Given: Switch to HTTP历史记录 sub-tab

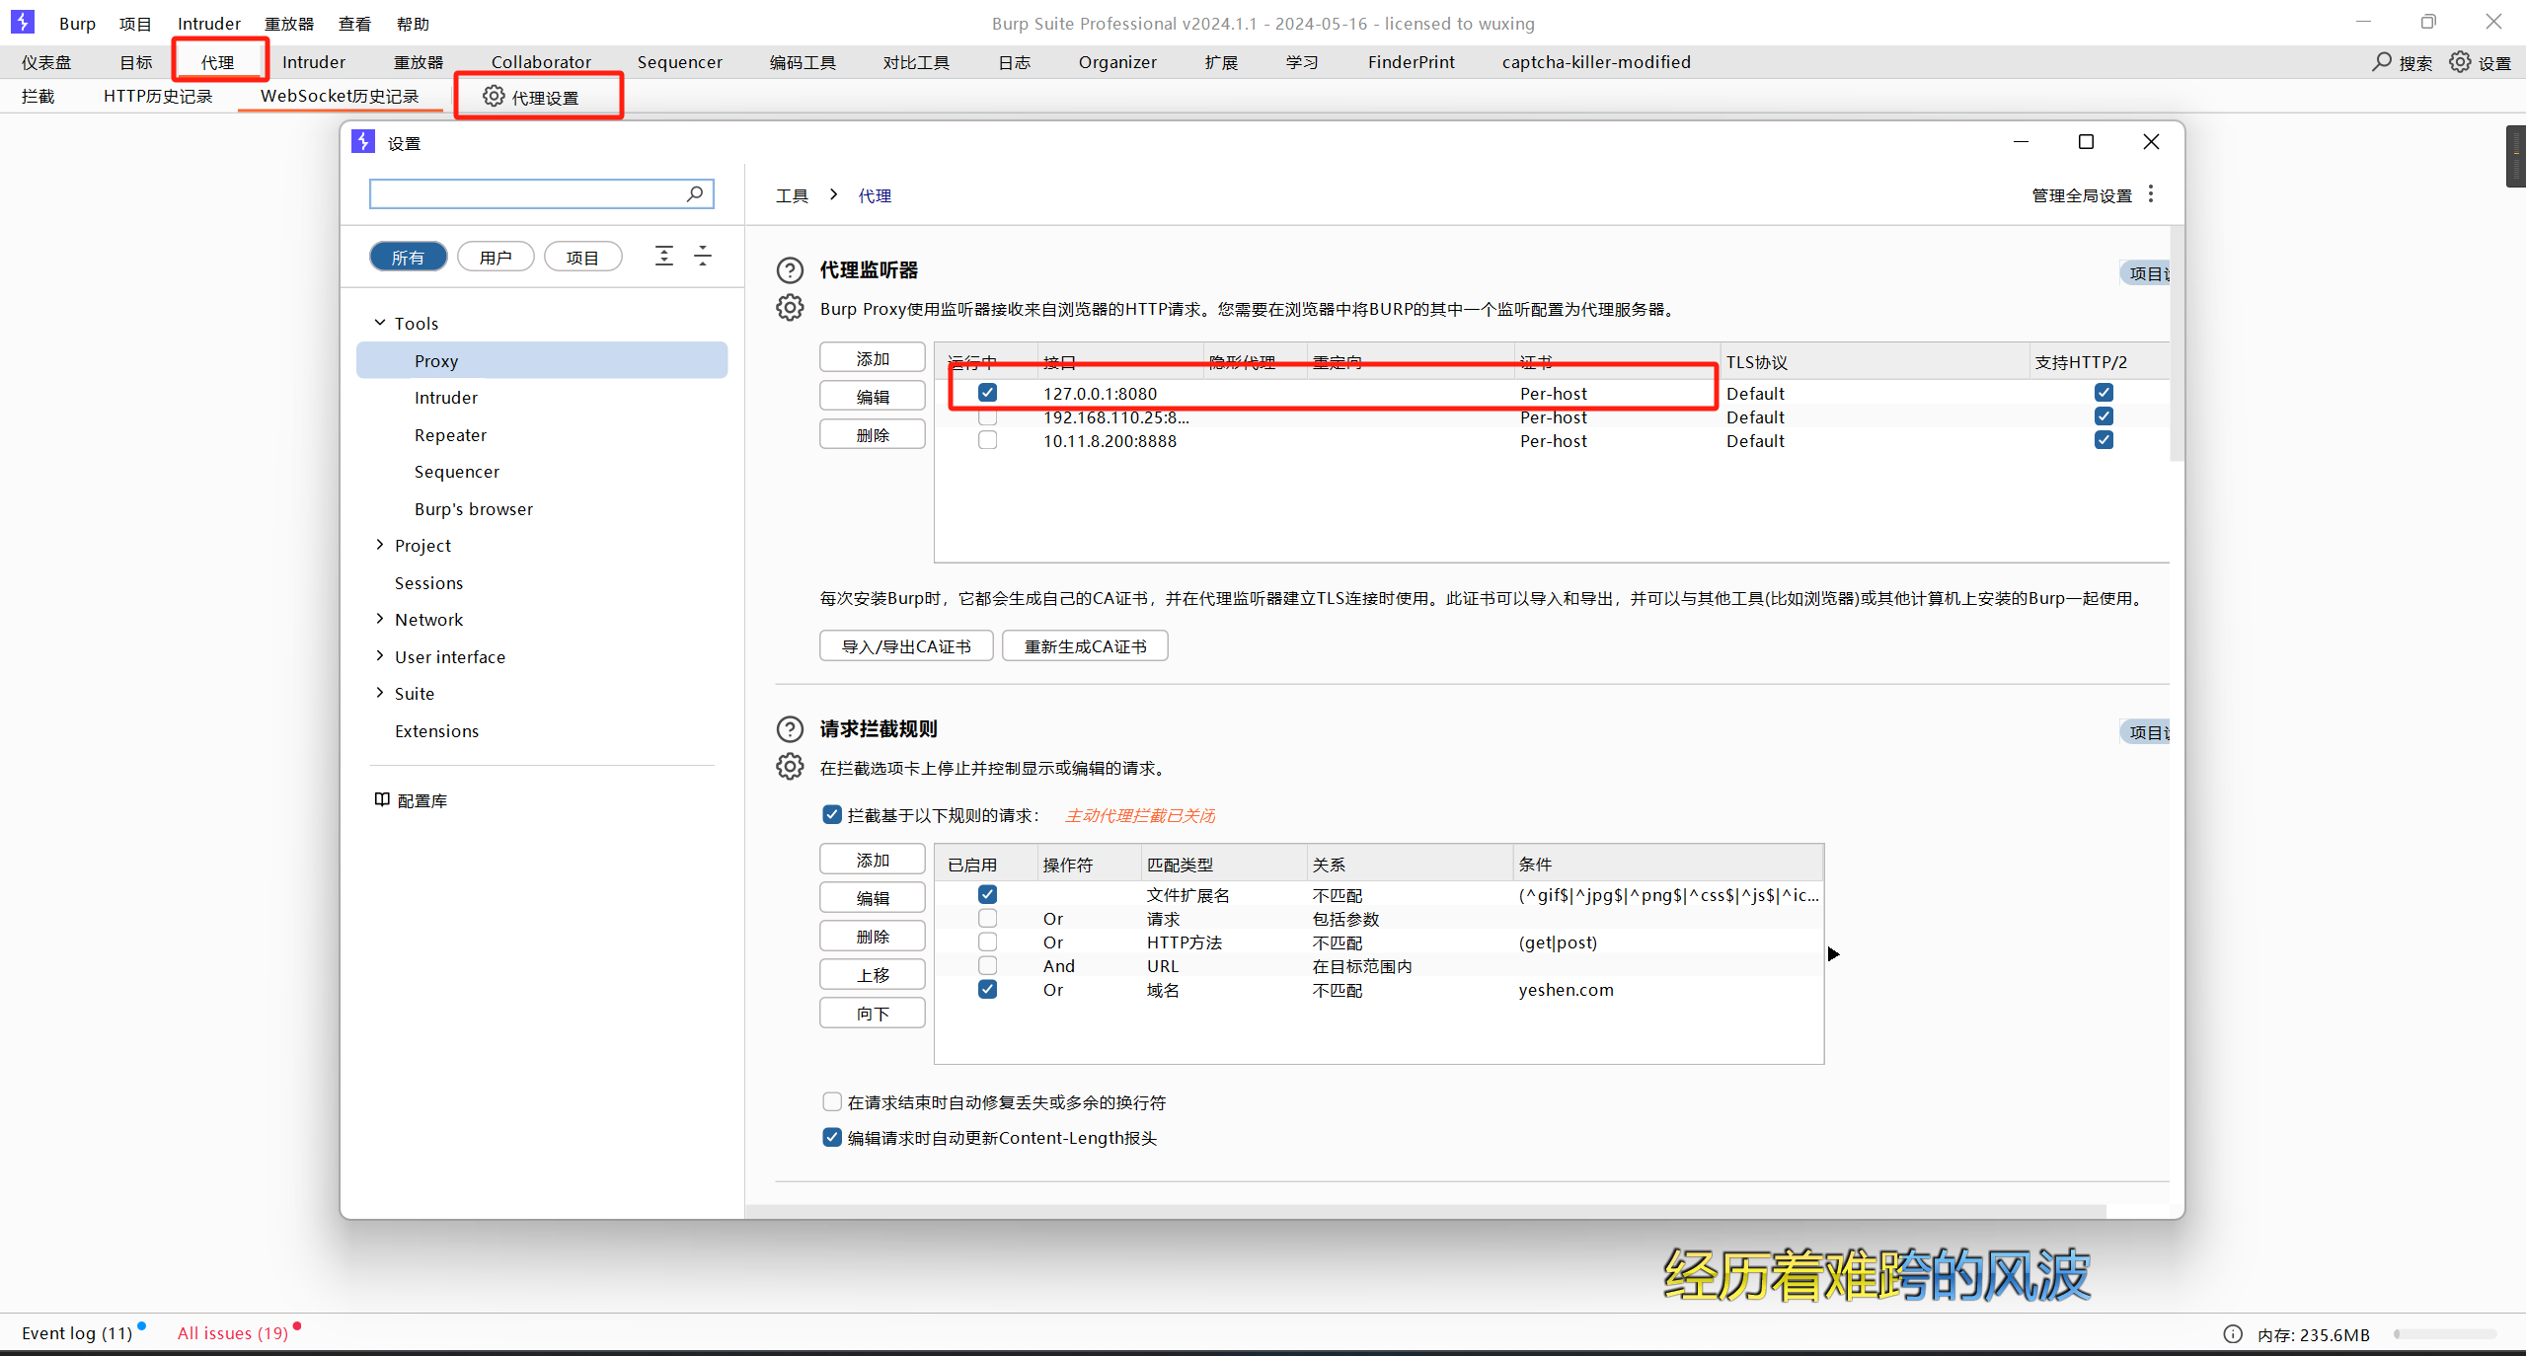Looking at the screenshot, I should point(158,96).
